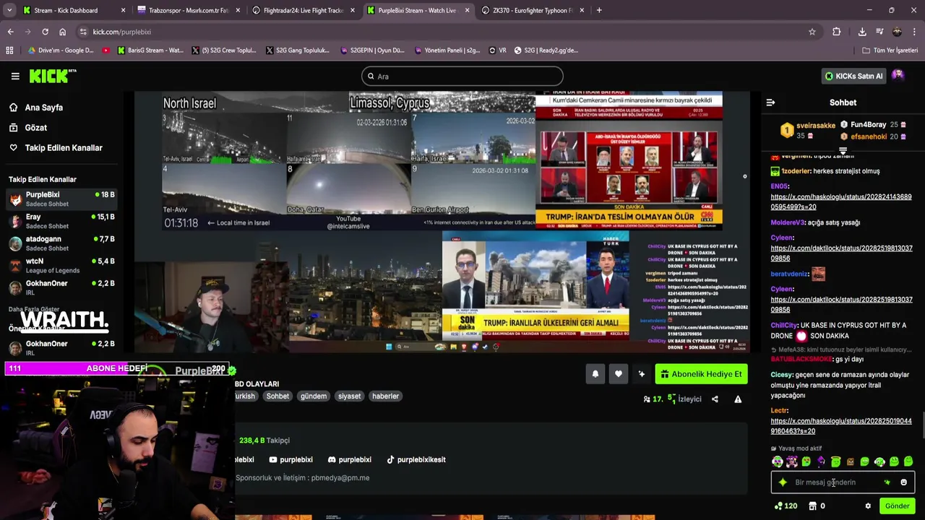The width and height of the screenshot is (925, 520).
Task: Select the atadogann followed channel
Action: 62,243
